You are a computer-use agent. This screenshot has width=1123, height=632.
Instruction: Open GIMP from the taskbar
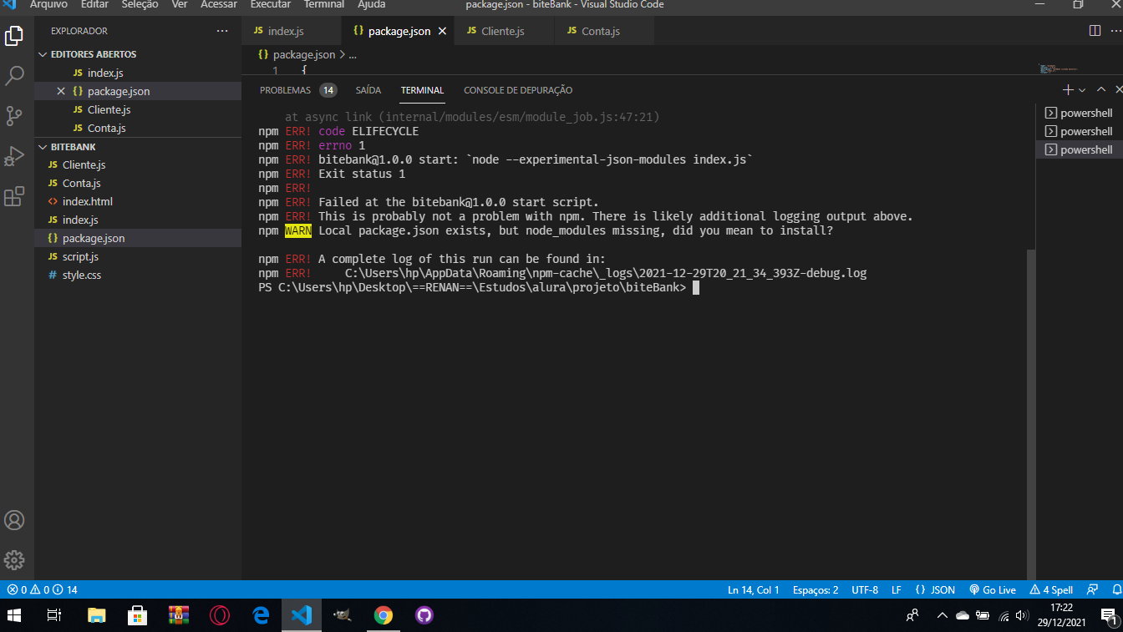tap(342, 615)
